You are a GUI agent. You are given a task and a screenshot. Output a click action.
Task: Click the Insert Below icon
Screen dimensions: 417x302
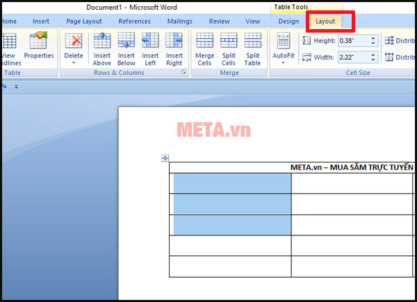click(x=126, y=49)
